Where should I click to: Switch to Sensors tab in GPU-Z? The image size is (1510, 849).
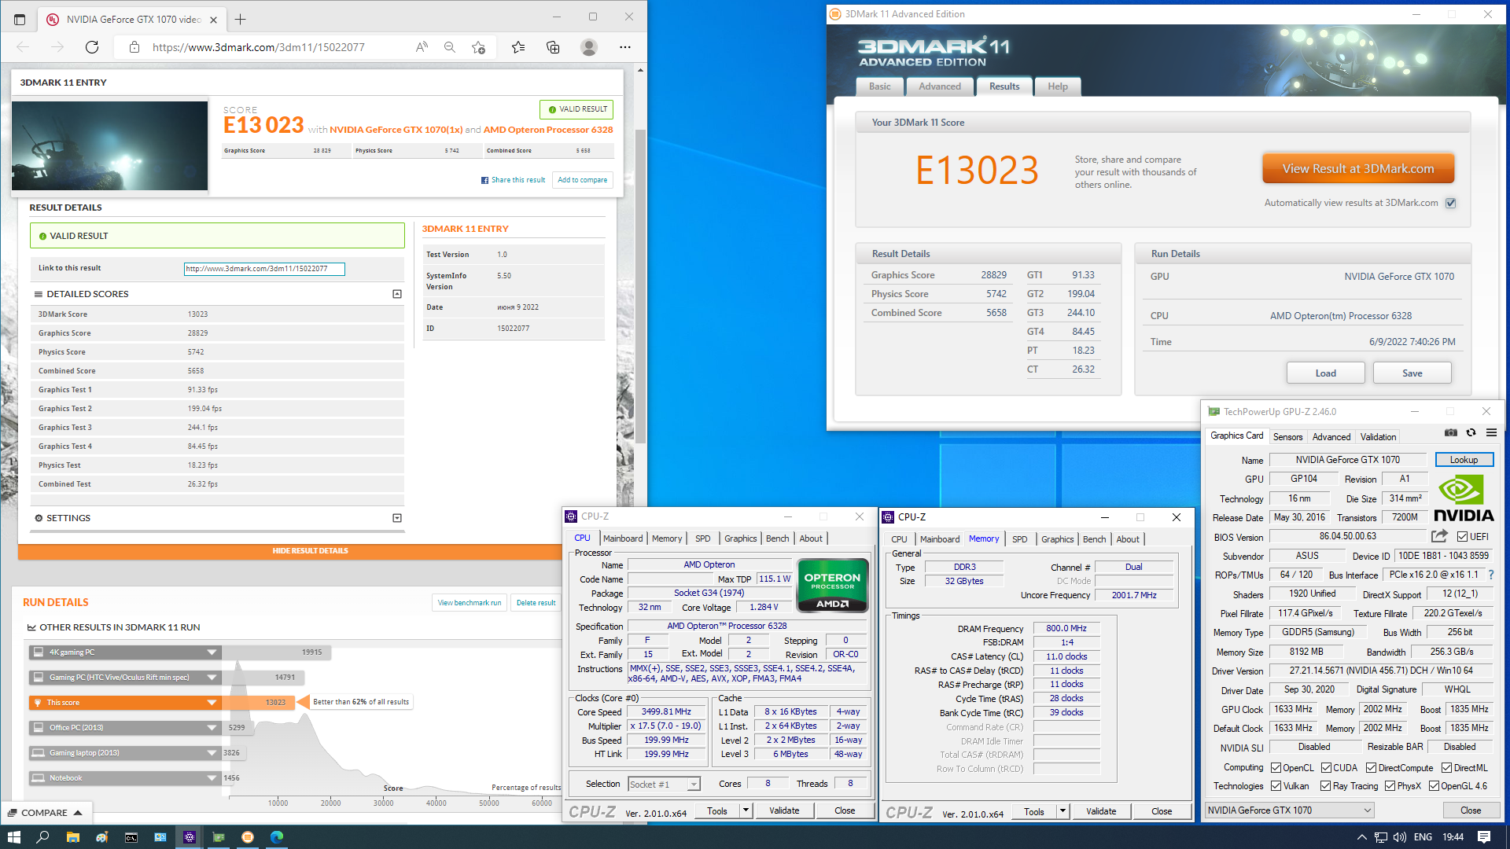[x=1287, y=437]
